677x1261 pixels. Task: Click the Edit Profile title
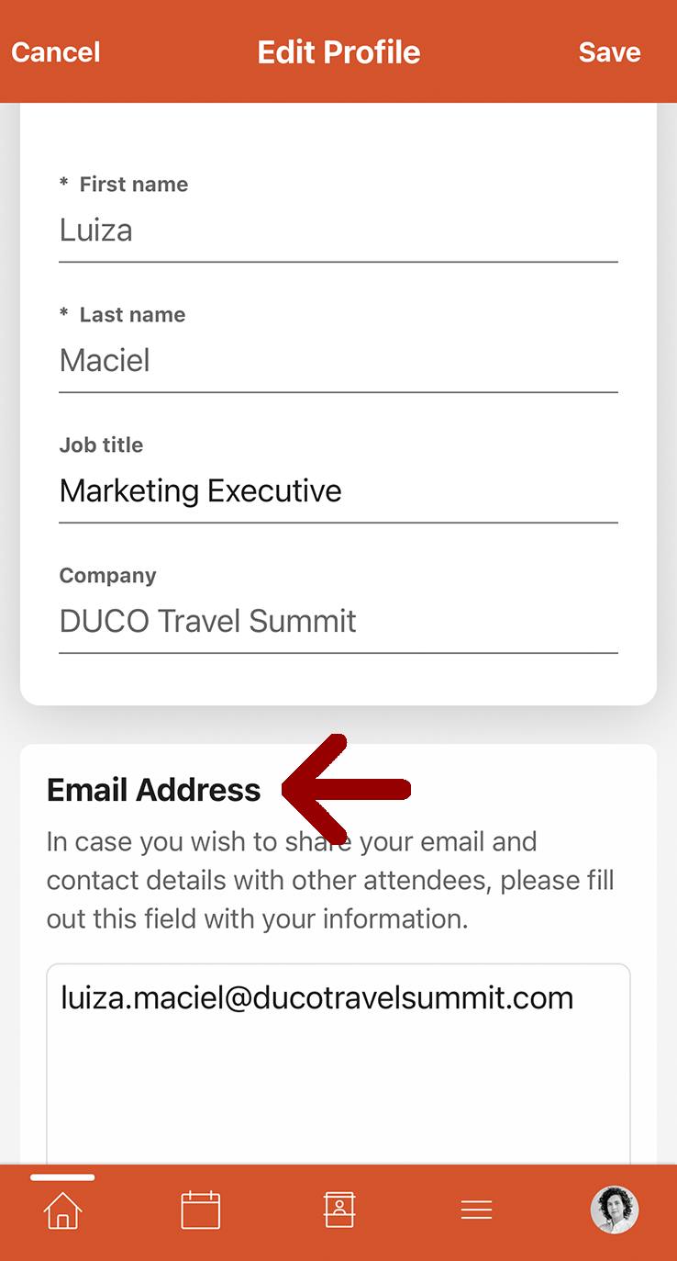tap(338, 52)
